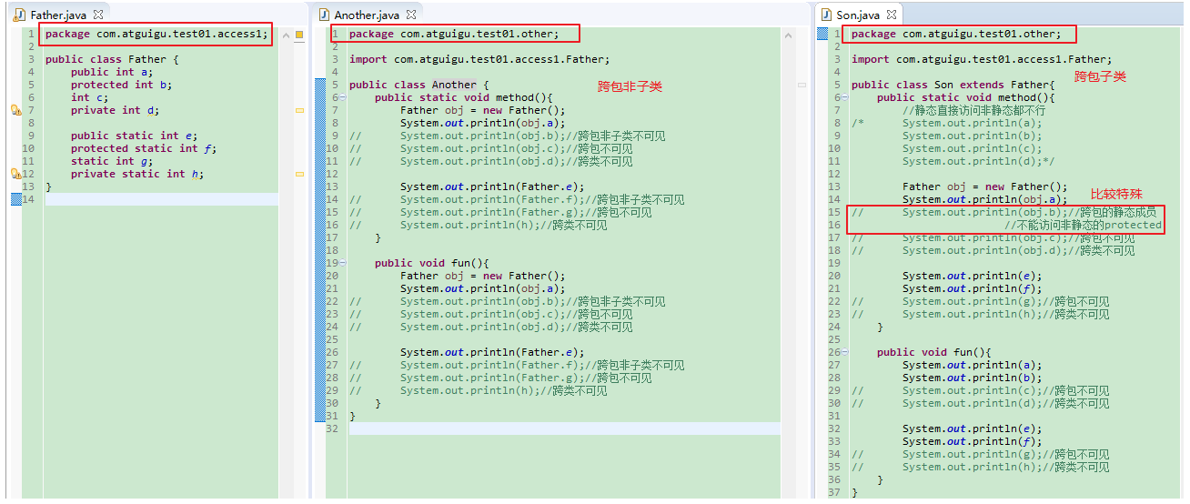The image size is (1190, 504).
Task: Click 'public class Father {' declaration
Action: click(x=112, y=59)
